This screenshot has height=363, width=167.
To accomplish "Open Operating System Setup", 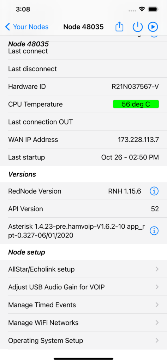I will [x=83, y=340].
